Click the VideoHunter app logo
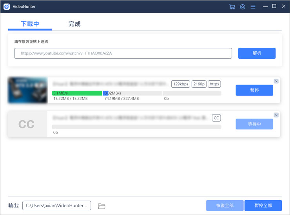Screen dimensions: 290x215 point(7,7)
